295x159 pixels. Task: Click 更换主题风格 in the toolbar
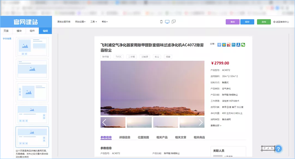tap(64, 22)
